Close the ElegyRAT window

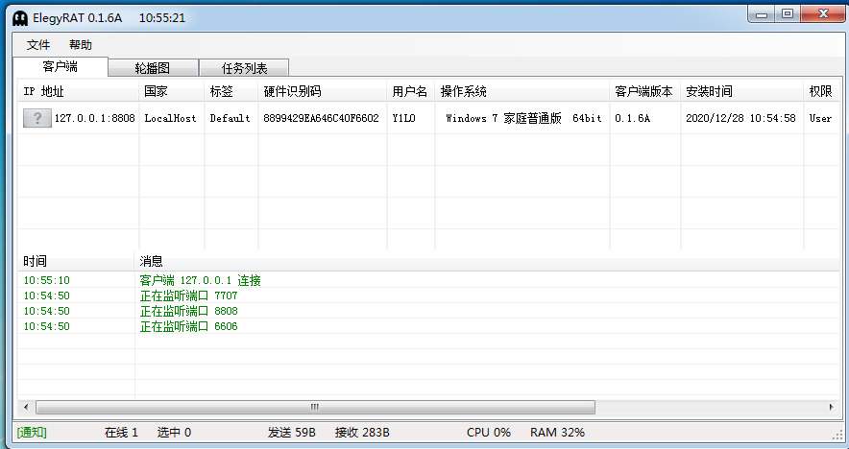click(822, 14)
